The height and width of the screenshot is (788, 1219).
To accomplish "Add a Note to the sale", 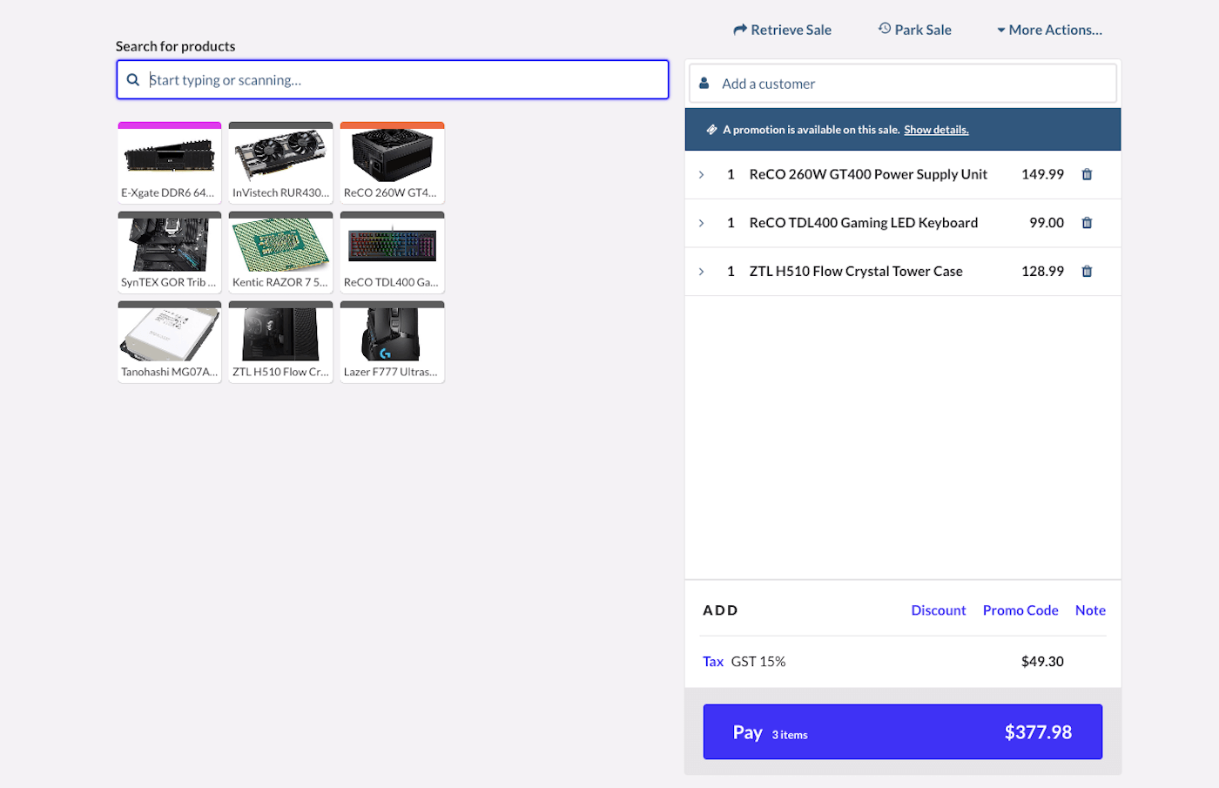I will tap(1090, 610).
